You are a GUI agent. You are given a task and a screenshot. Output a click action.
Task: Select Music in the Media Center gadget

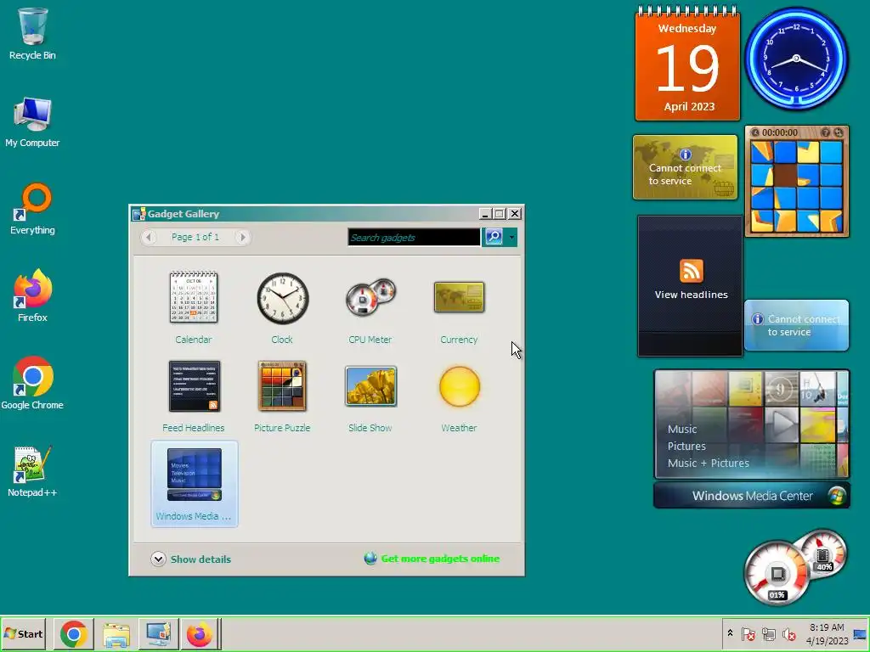[x=682, y=429]
